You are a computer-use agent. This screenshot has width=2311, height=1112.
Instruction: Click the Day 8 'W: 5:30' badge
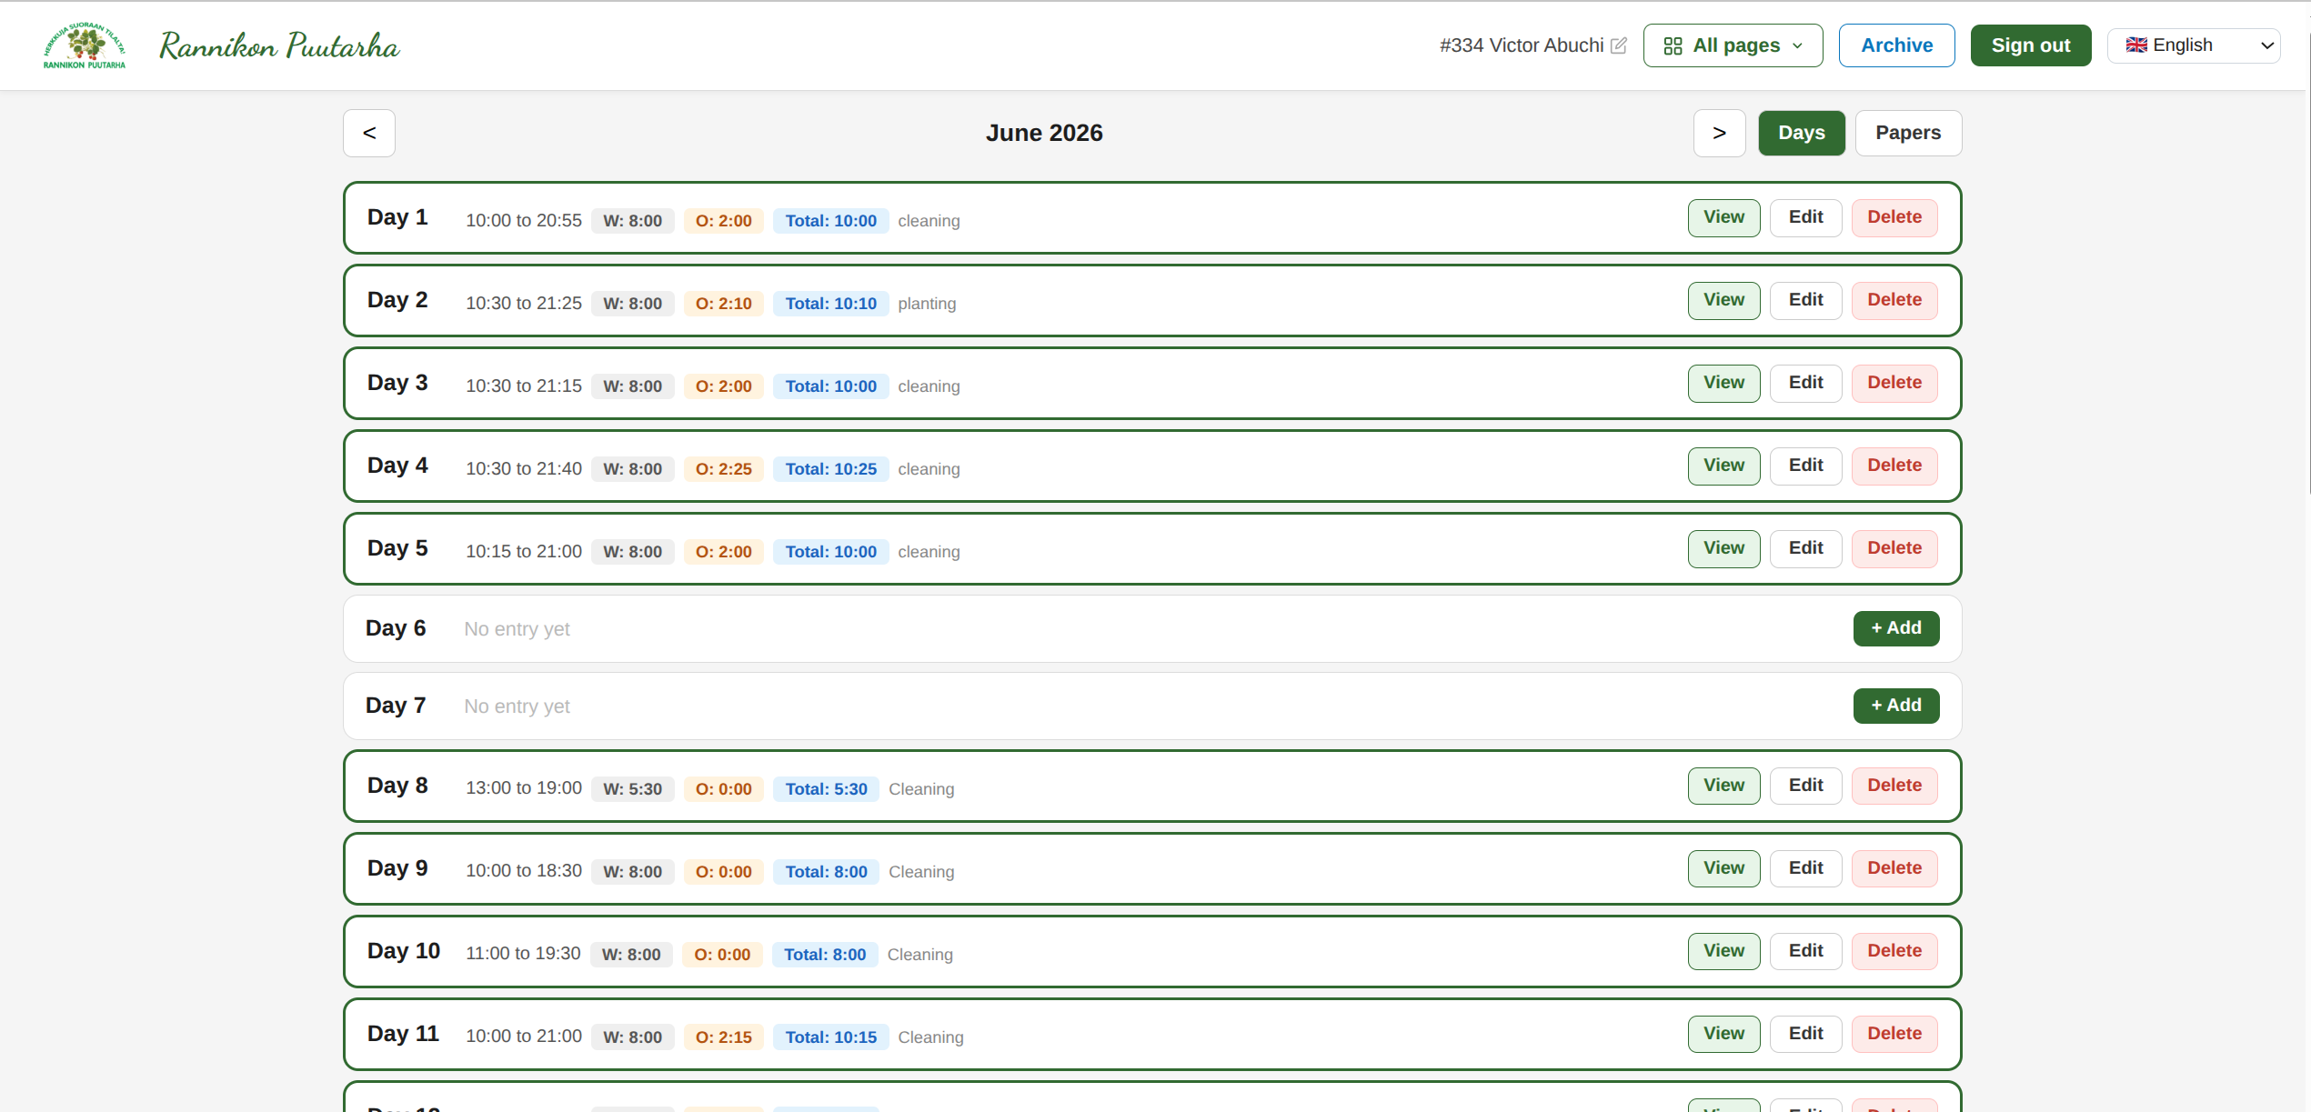coord(632,789)
